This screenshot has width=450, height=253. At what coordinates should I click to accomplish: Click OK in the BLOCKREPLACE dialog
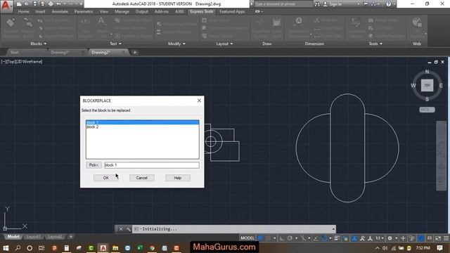(x=105, y=178)
